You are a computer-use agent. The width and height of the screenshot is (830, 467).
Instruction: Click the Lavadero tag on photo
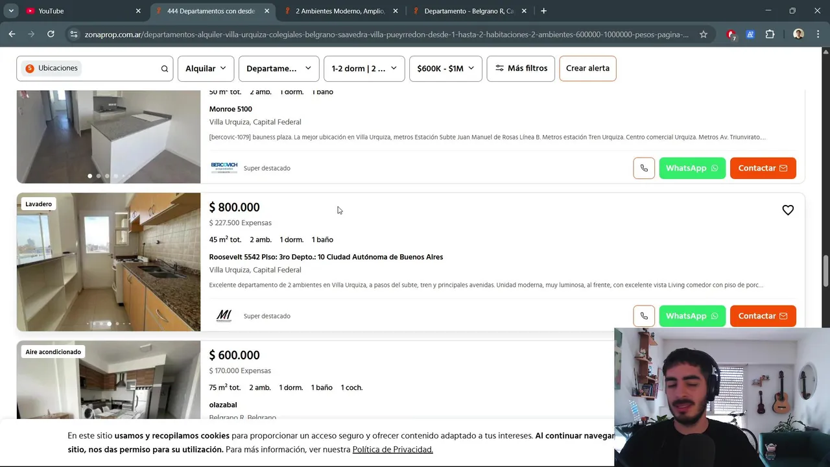[38, 204]
